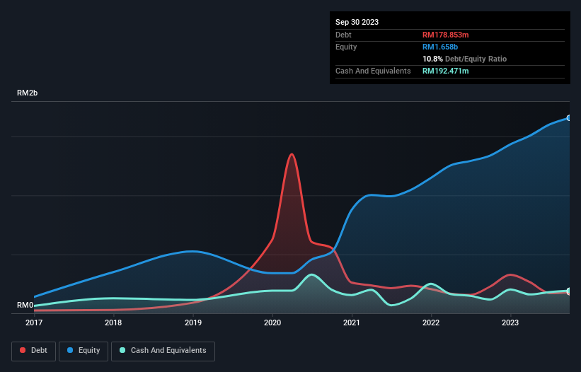Image resolution: width=581 pixels, height=372 pixels.
Task: Select the Cash endpoint marker at chart edge
Action: click(569, 291)
